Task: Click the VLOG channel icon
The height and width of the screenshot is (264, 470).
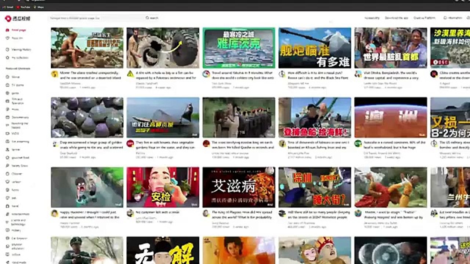Action: 8,133
